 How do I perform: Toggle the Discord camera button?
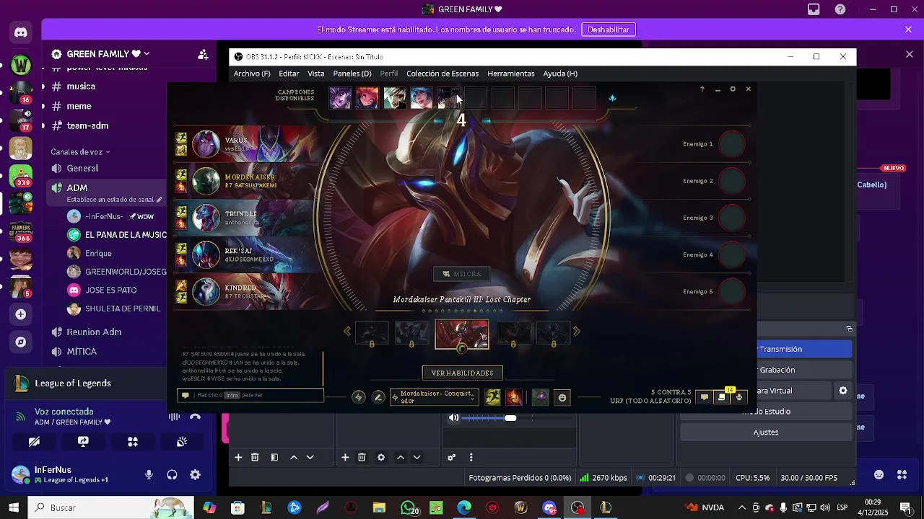(x=34, y=442)
